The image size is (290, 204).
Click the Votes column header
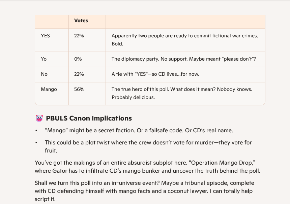point(81,21)
